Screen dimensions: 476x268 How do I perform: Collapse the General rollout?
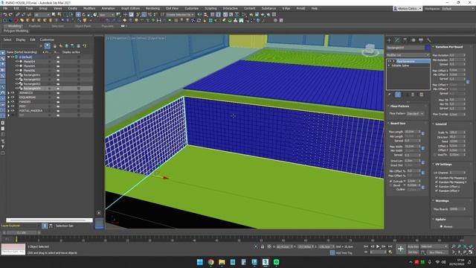441,124
